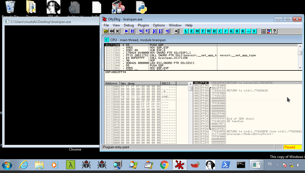Click the Trace over toolbar icon

click(x=160, y=31)
